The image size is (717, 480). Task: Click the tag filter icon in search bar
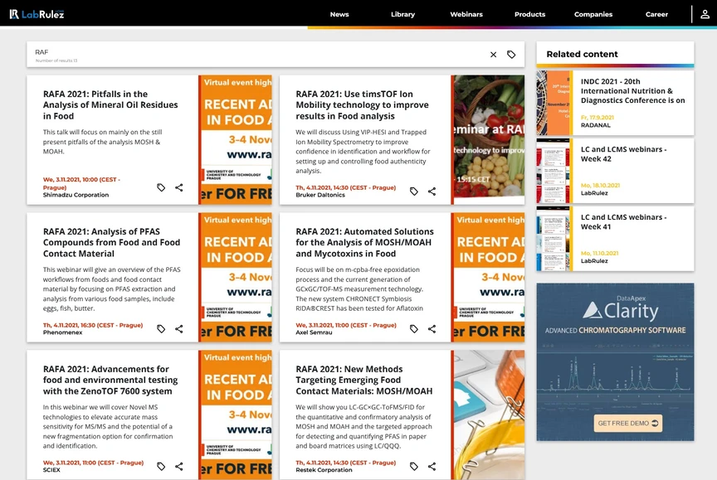511,55
